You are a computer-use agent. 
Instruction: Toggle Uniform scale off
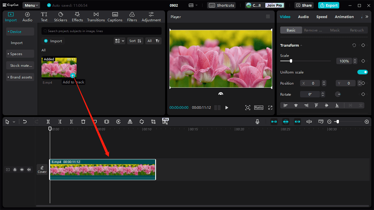pos(363,72)
